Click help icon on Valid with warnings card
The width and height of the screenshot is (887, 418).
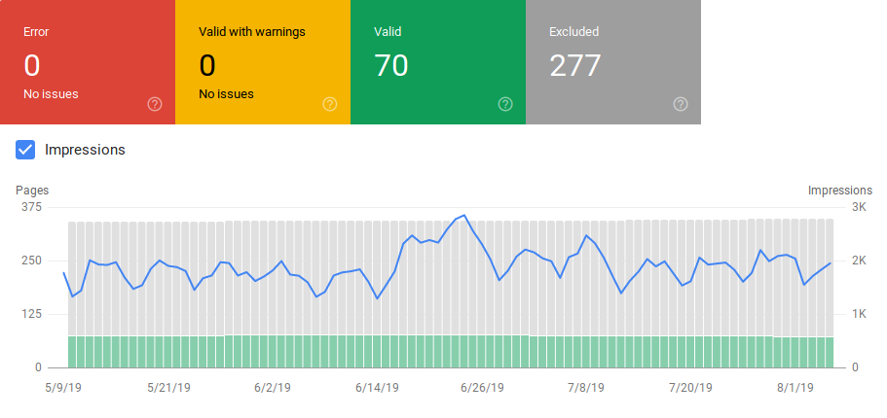coord(330,104)
